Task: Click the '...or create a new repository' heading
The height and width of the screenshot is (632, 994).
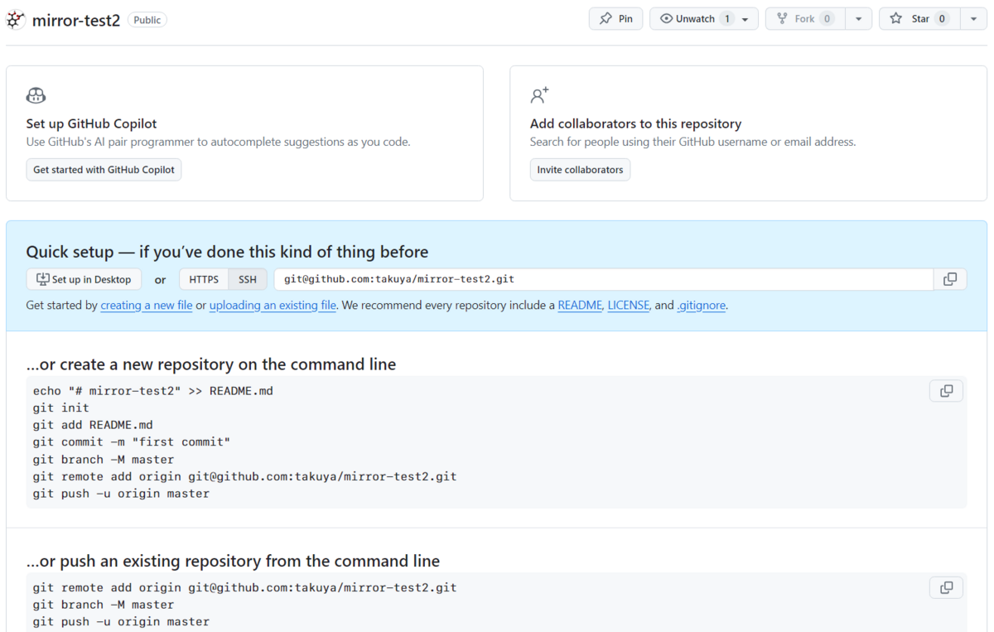Action: click(211, 364)
